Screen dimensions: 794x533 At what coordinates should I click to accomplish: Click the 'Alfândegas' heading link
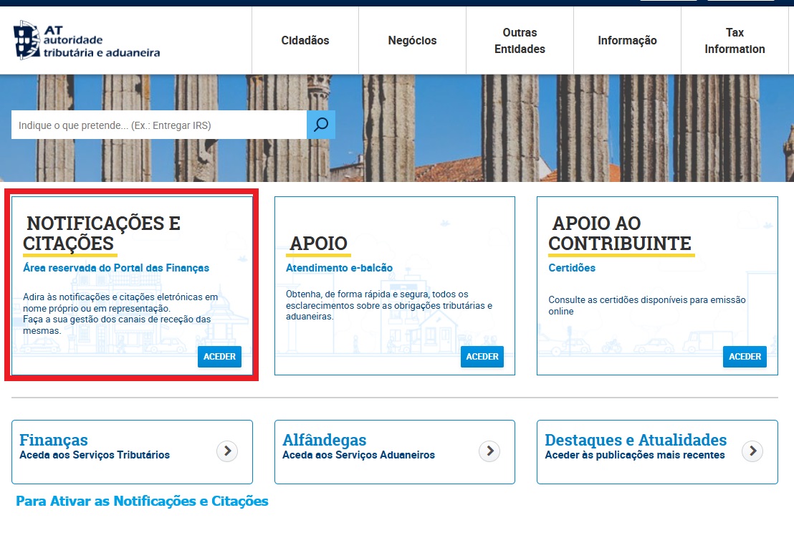324,439
